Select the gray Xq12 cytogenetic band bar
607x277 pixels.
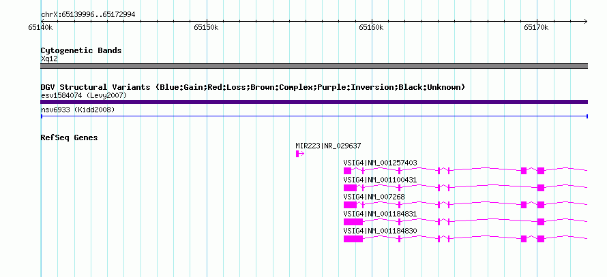pos(314,66)
